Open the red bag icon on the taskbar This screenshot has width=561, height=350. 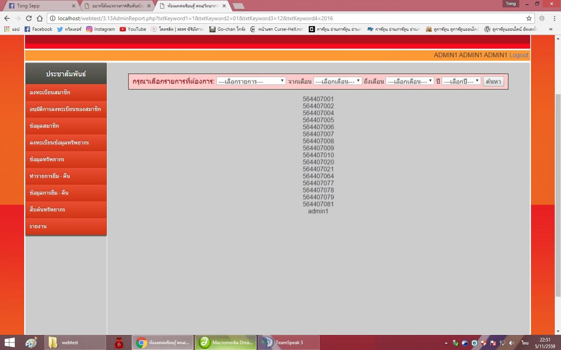(119, 343)
